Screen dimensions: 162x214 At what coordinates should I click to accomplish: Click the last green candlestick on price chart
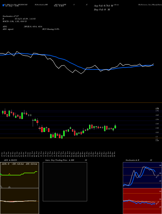tap(115, 127)
